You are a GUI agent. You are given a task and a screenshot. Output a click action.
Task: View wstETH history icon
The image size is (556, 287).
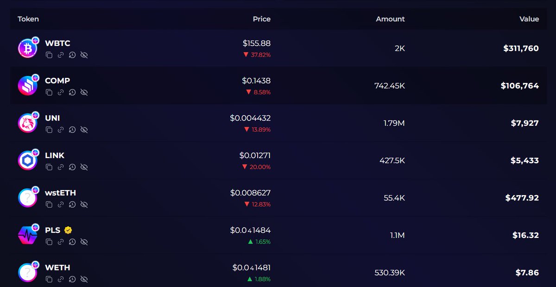click(x=72, y=204)
